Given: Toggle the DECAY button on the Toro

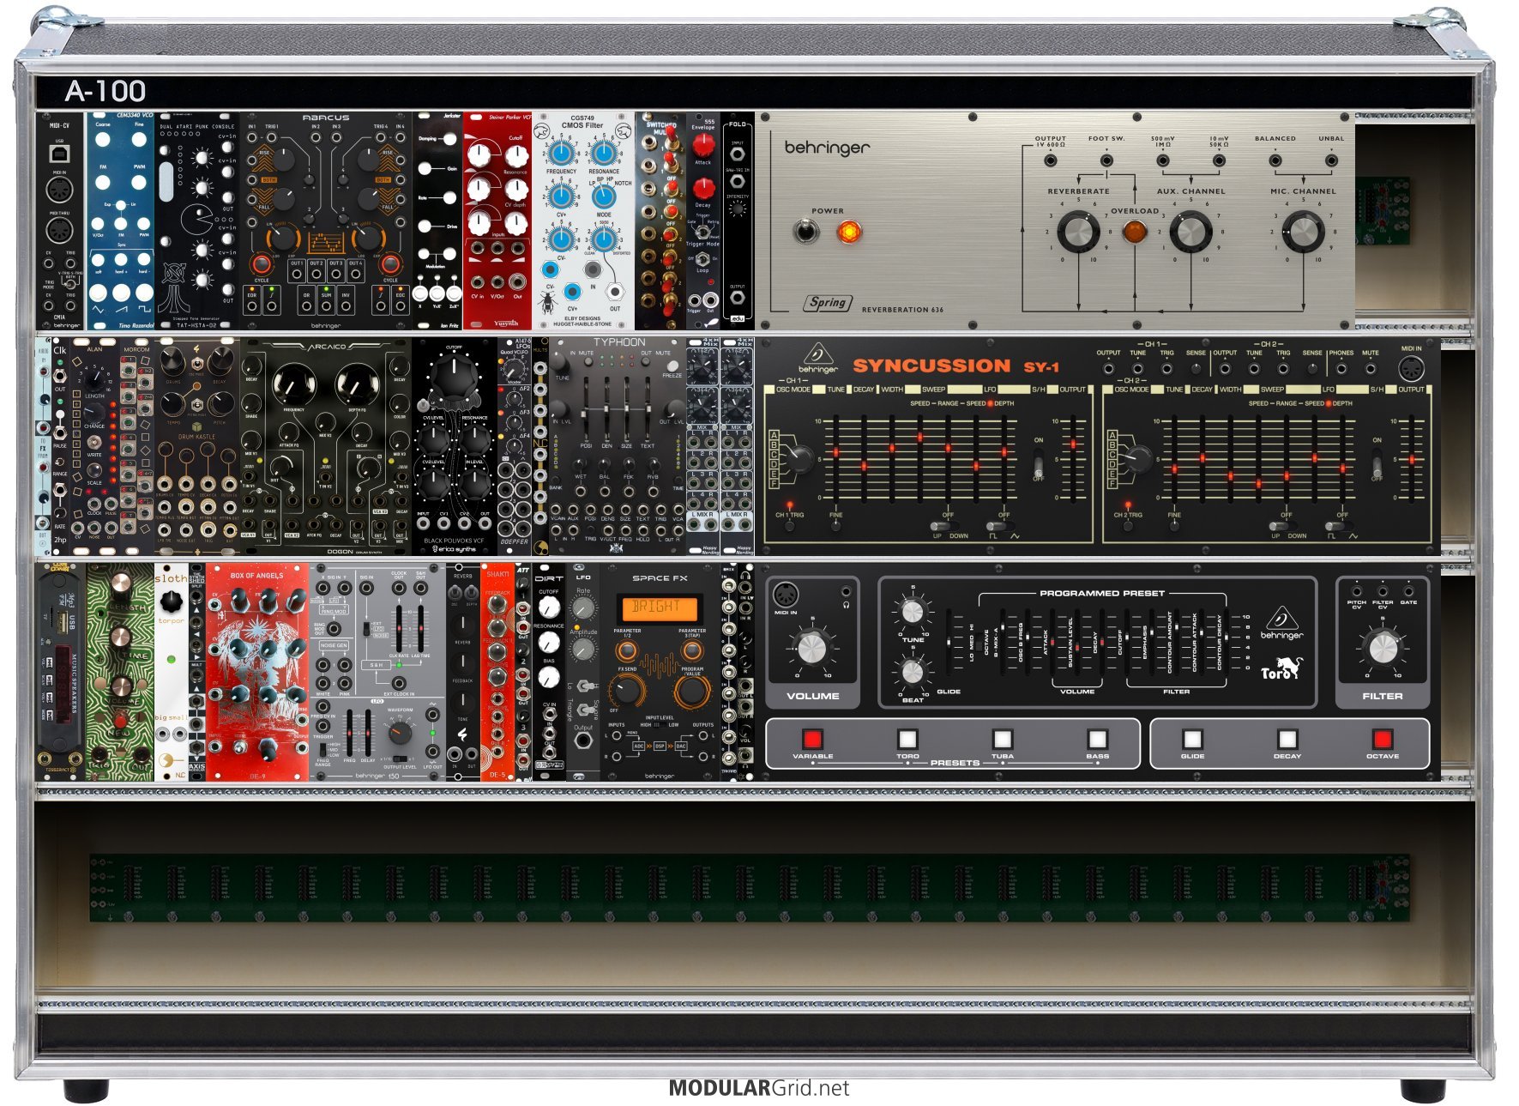Looking at the screenshot, I should tap(1287, 739).
